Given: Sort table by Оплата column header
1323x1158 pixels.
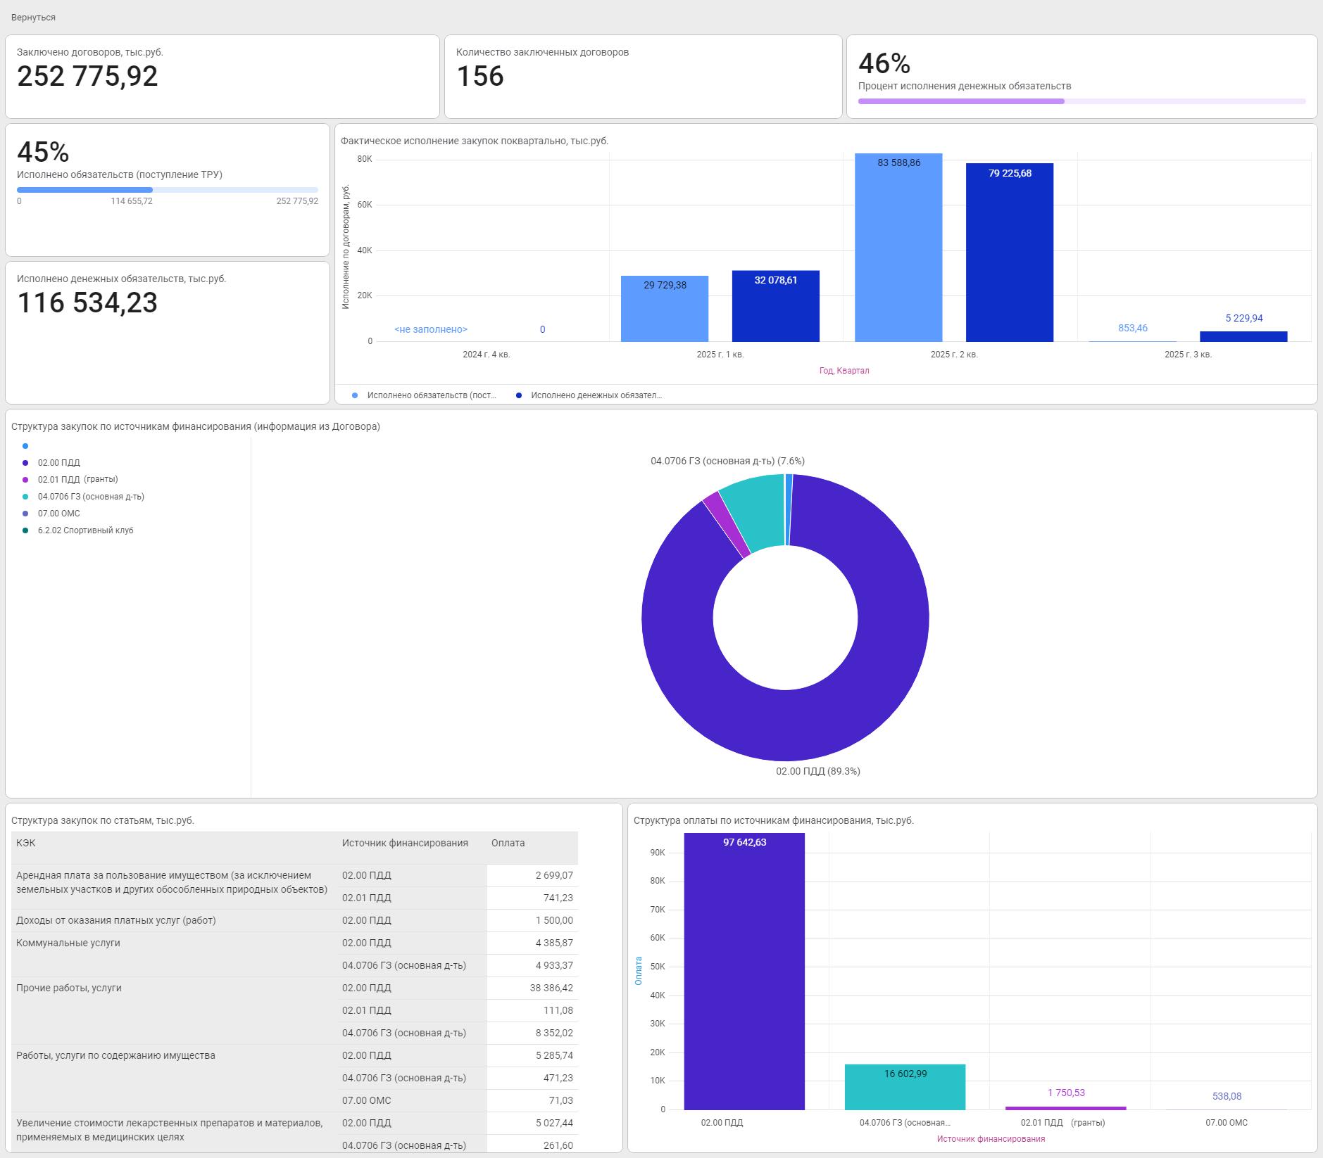Looking at the screenshot, I should click(x=508, y=843).
